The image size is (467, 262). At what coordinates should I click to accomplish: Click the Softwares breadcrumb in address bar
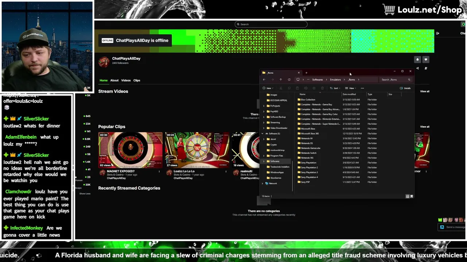(x=317, y=80)
